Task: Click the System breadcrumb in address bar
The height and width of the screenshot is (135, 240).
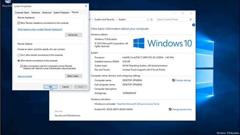Action: point(122,19)
